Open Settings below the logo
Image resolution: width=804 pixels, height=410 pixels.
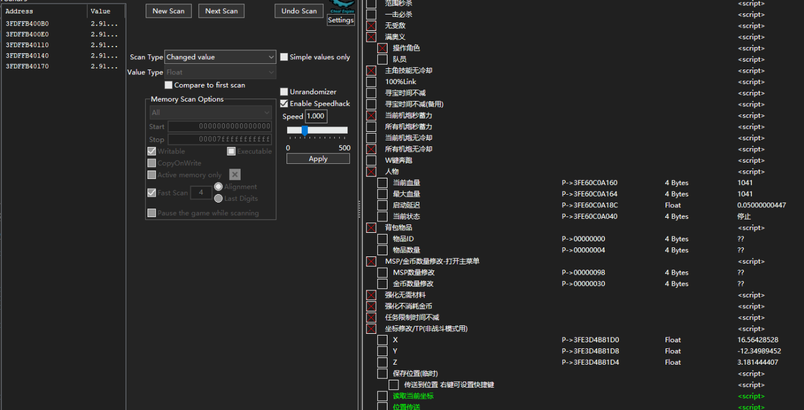340,20
